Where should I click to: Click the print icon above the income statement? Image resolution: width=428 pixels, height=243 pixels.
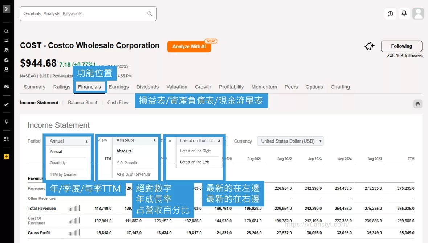[x=417, y=104]
